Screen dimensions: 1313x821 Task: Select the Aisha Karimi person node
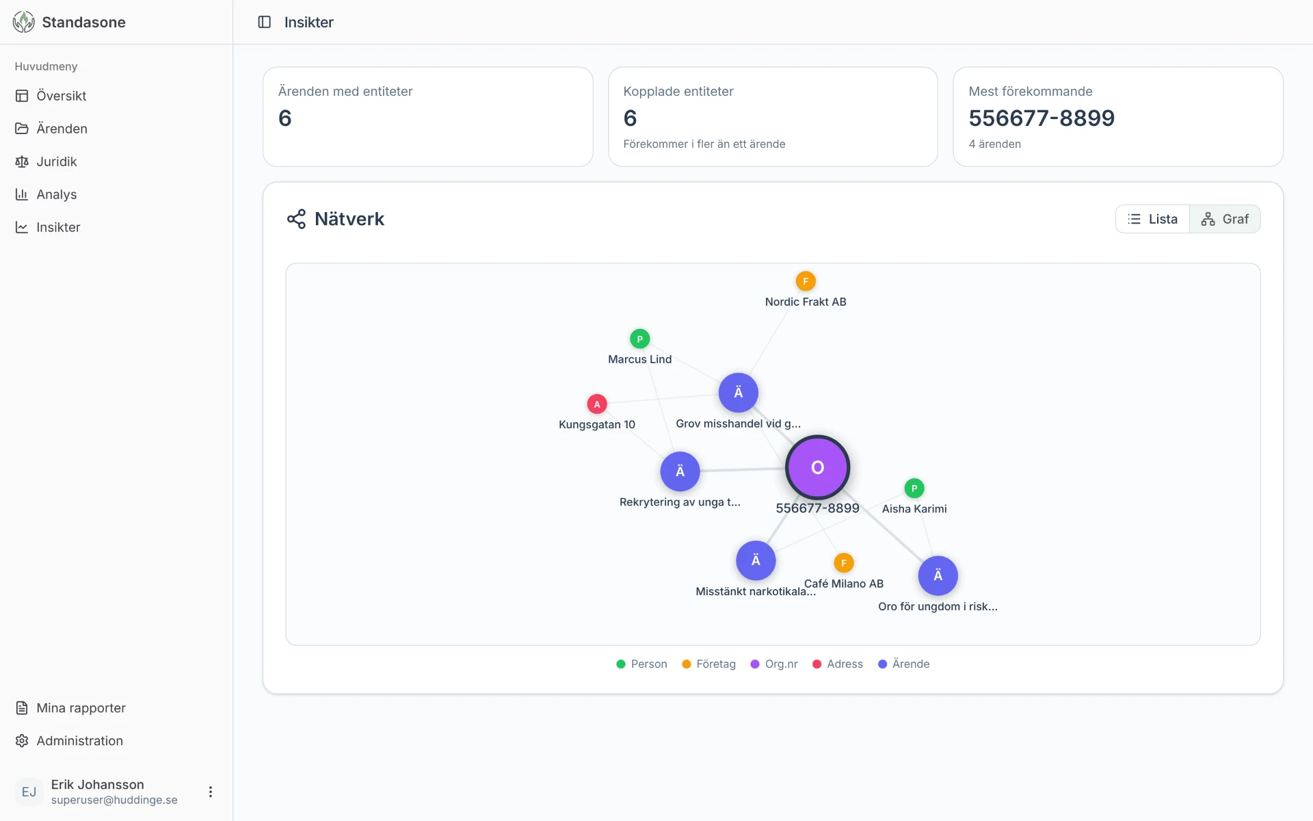click(x=914, y=488)
